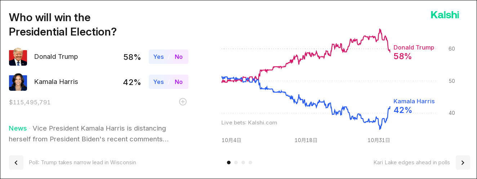Select No for Donald Trump
The image size is (477, 179).
179,57
